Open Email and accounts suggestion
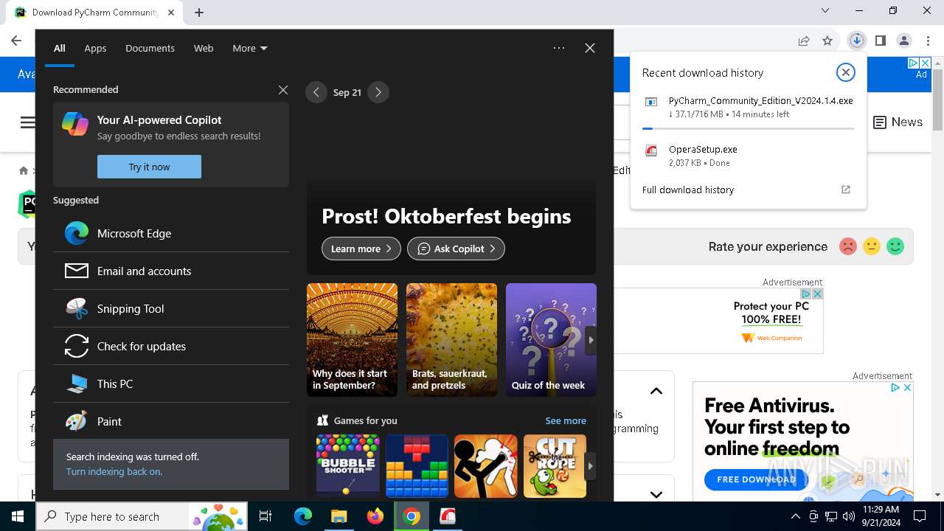 pyautogui.click(x=171, y=271)
